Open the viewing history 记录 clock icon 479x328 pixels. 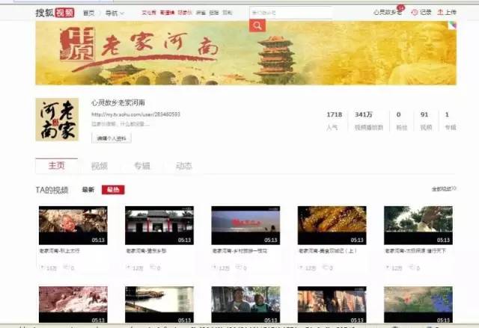[415, 13]
